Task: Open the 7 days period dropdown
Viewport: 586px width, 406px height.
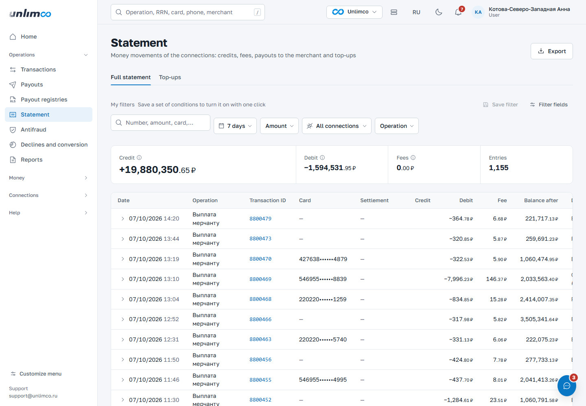Action: click(x=235, y=126)
